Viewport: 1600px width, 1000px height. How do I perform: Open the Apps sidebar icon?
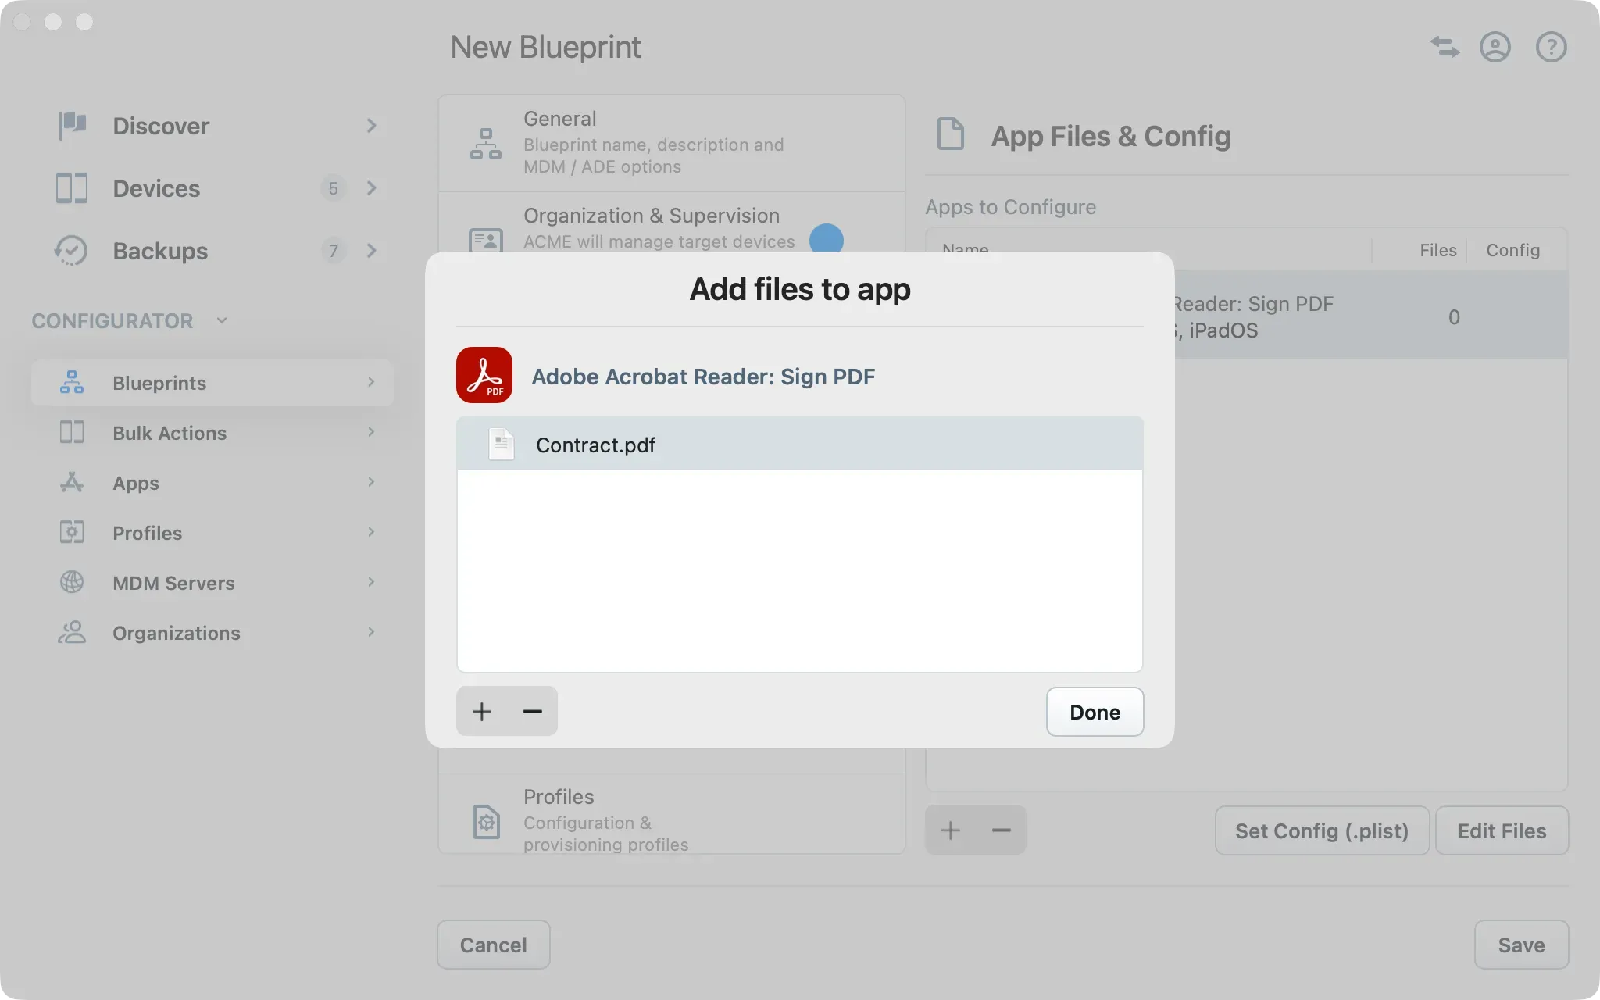[x=71, y=482]
